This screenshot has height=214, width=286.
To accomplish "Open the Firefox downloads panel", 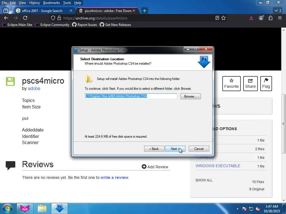I will click(251, 18).
